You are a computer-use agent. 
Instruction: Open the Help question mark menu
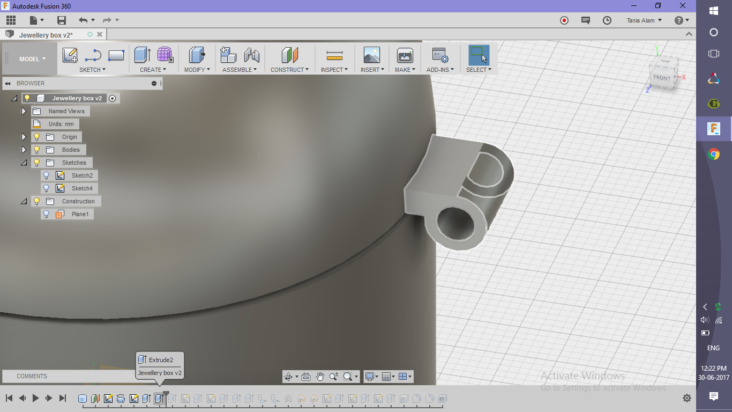(682, 20)
